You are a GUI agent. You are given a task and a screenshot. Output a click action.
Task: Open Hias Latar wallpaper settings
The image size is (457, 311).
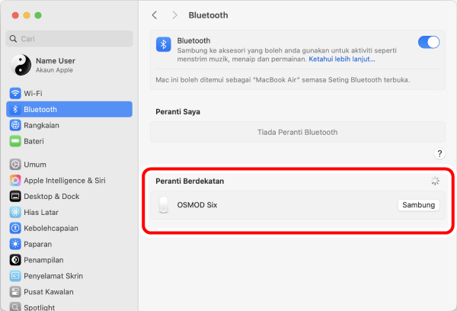click(41, 212)
